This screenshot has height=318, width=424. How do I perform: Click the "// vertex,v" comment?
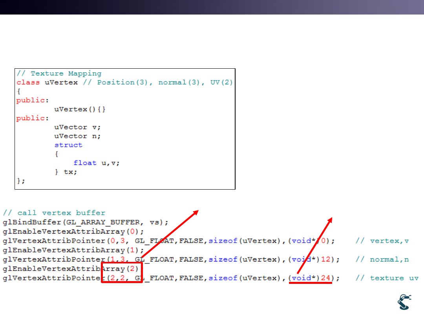pyautogui.click(x=382, y=241)
